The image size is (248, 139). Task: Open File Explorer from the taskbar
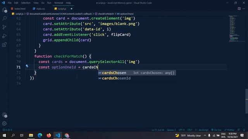pos(31,136)
